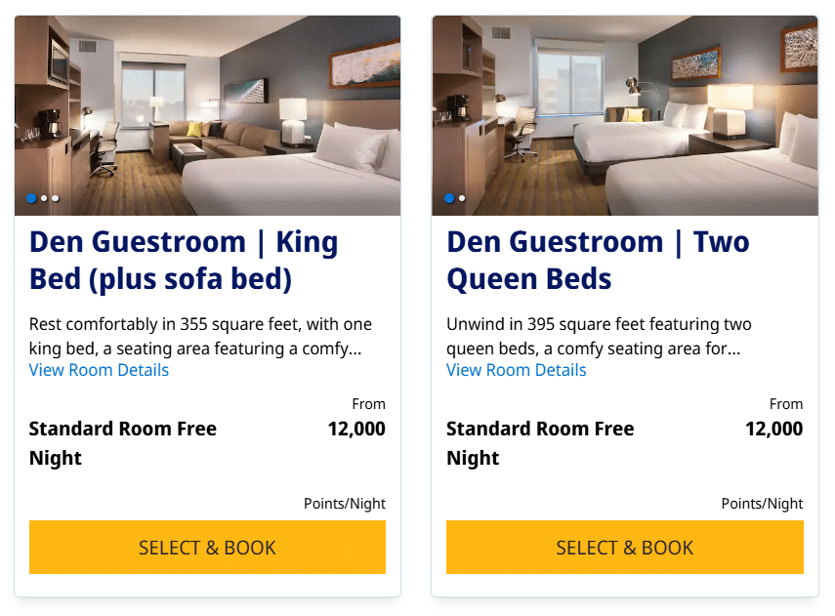Click the 12,000 points price on Two Queen card
This screenshot has height=616, width=835.
(774, 429)
